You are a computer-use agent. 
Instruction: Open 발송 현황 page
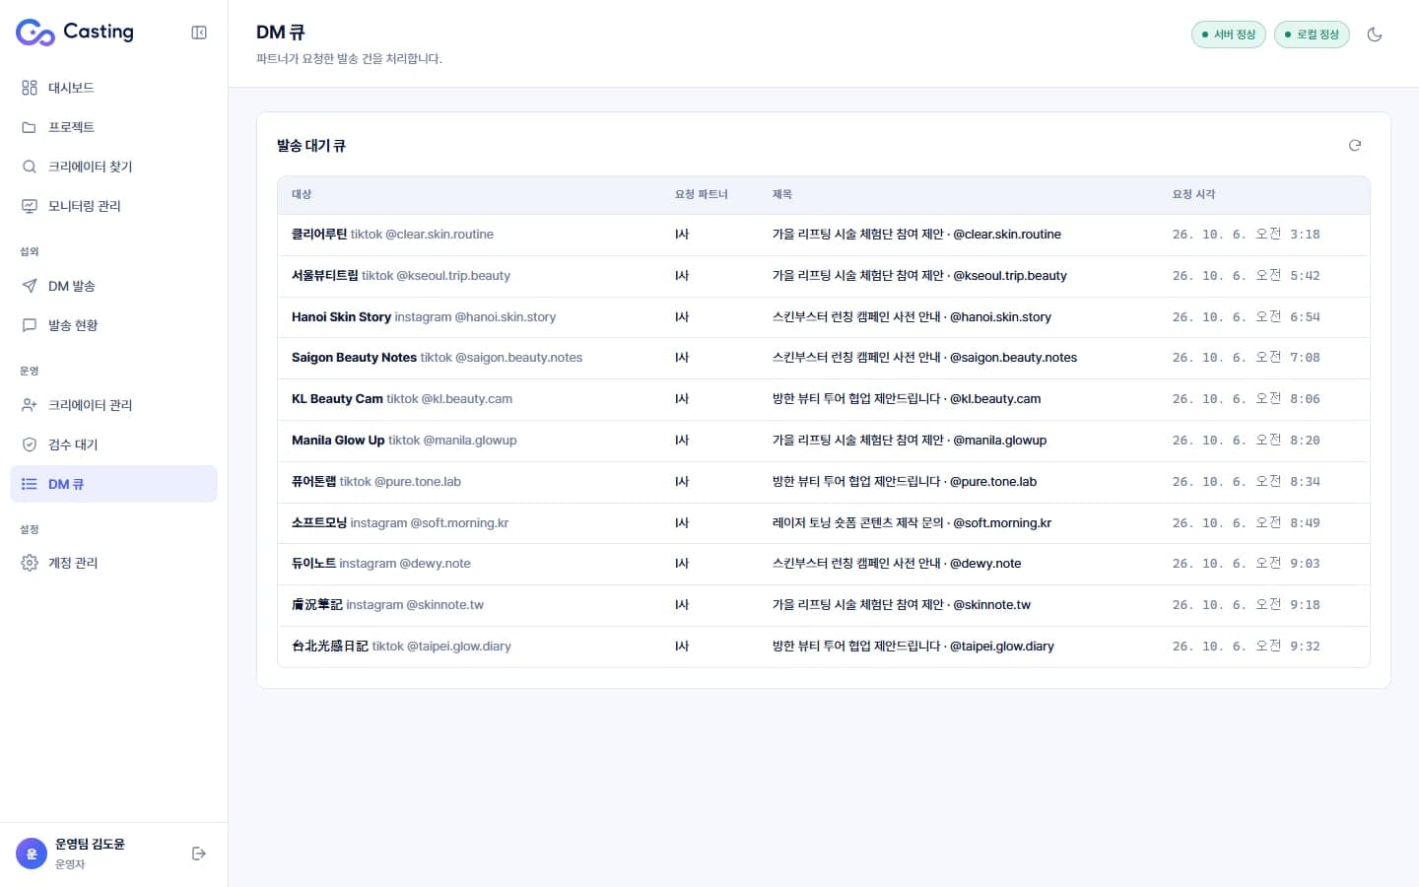[x=113, y=325]
